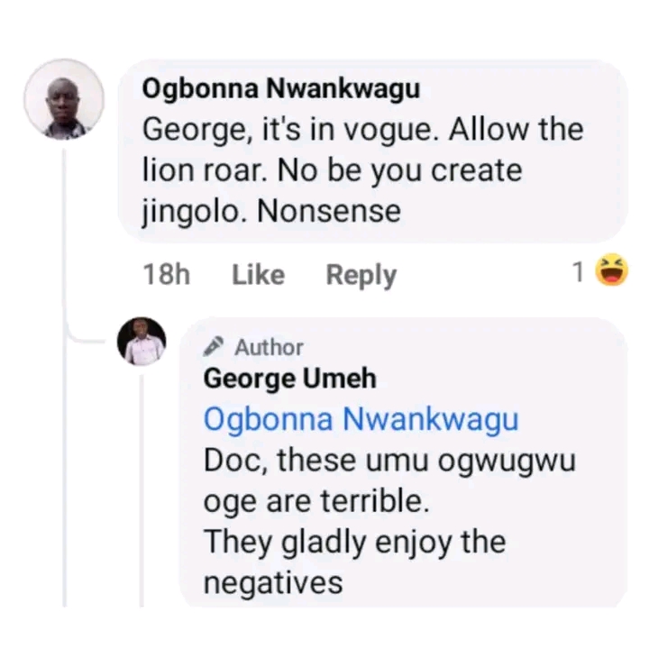Click George Umeh's small avatar
This screenshot has height=649, width=649.
pyautogui.click(x=142, y=342)
